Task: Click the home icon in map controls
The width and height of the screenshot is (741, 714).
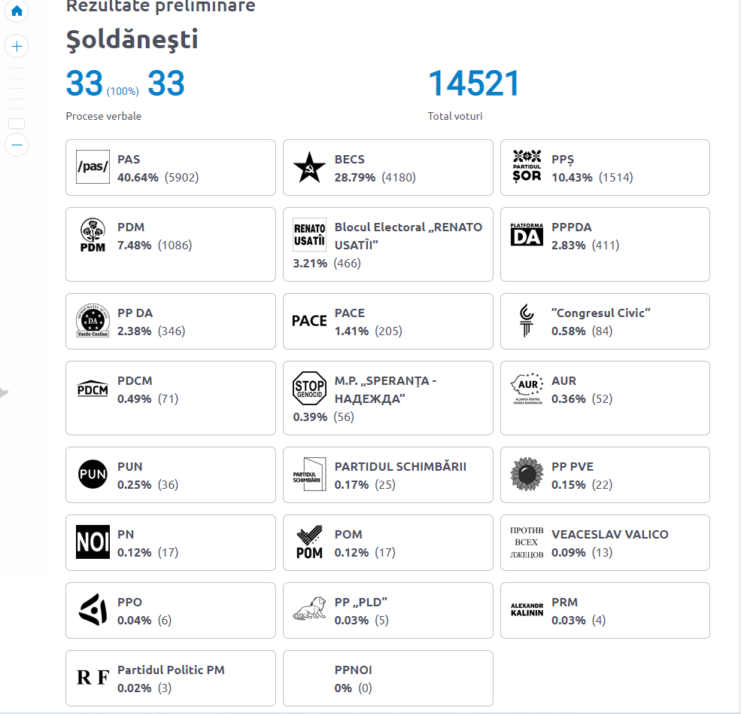Action: (x=17, y=11)
